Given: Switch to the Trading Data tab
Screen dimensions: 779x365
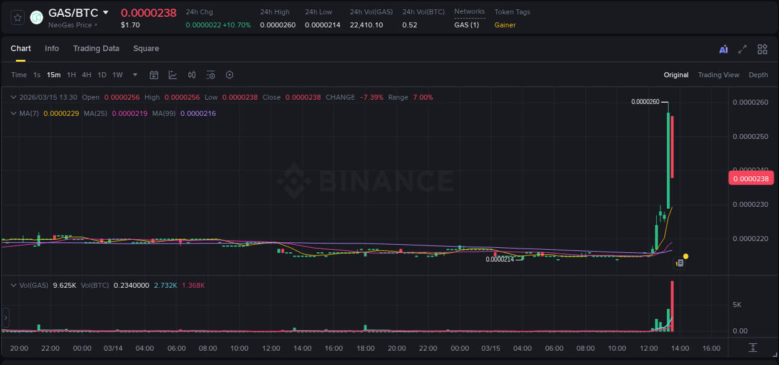Looking at the screenshot, I should (96, 49).
